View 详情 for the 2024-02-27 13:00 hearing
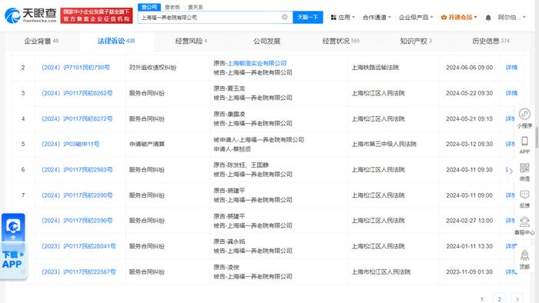This screenshot has width=539, height=303. pyautogui.click(x=510, y=221)
